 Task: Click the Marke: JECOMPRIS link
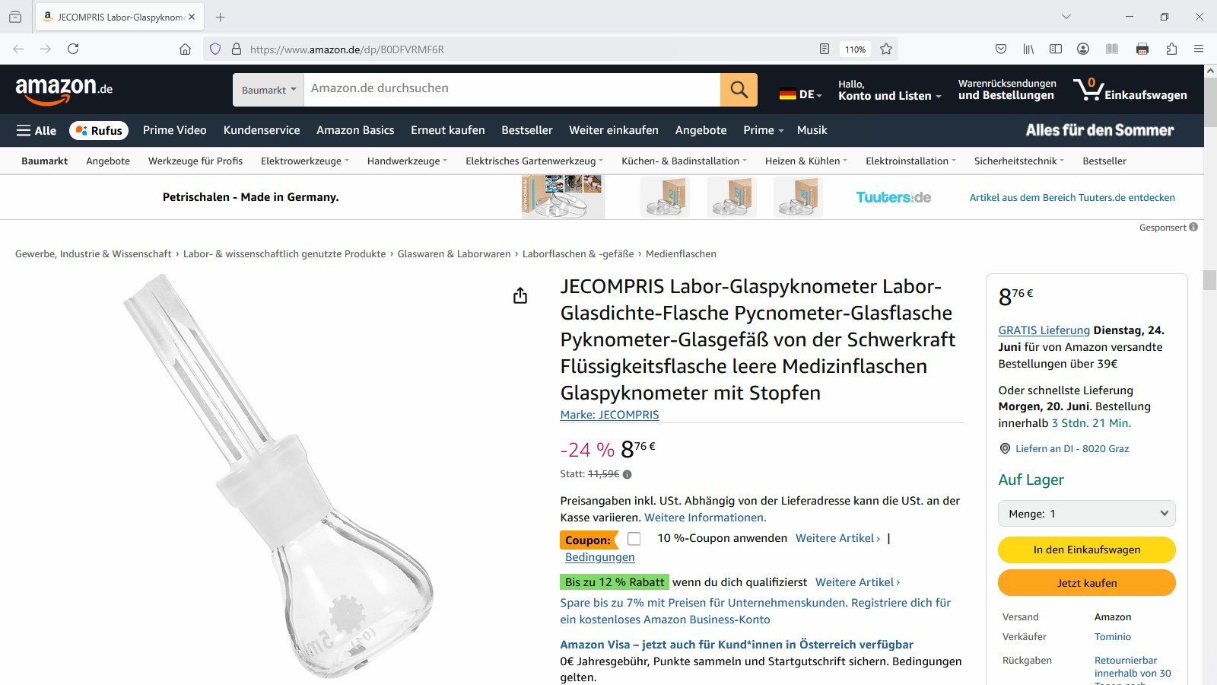pos(609,415)
